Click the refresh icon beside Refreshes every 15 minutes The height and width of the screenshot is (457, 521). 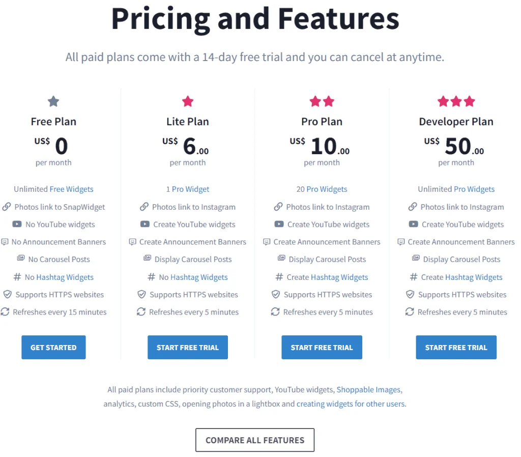click(5, 312)
